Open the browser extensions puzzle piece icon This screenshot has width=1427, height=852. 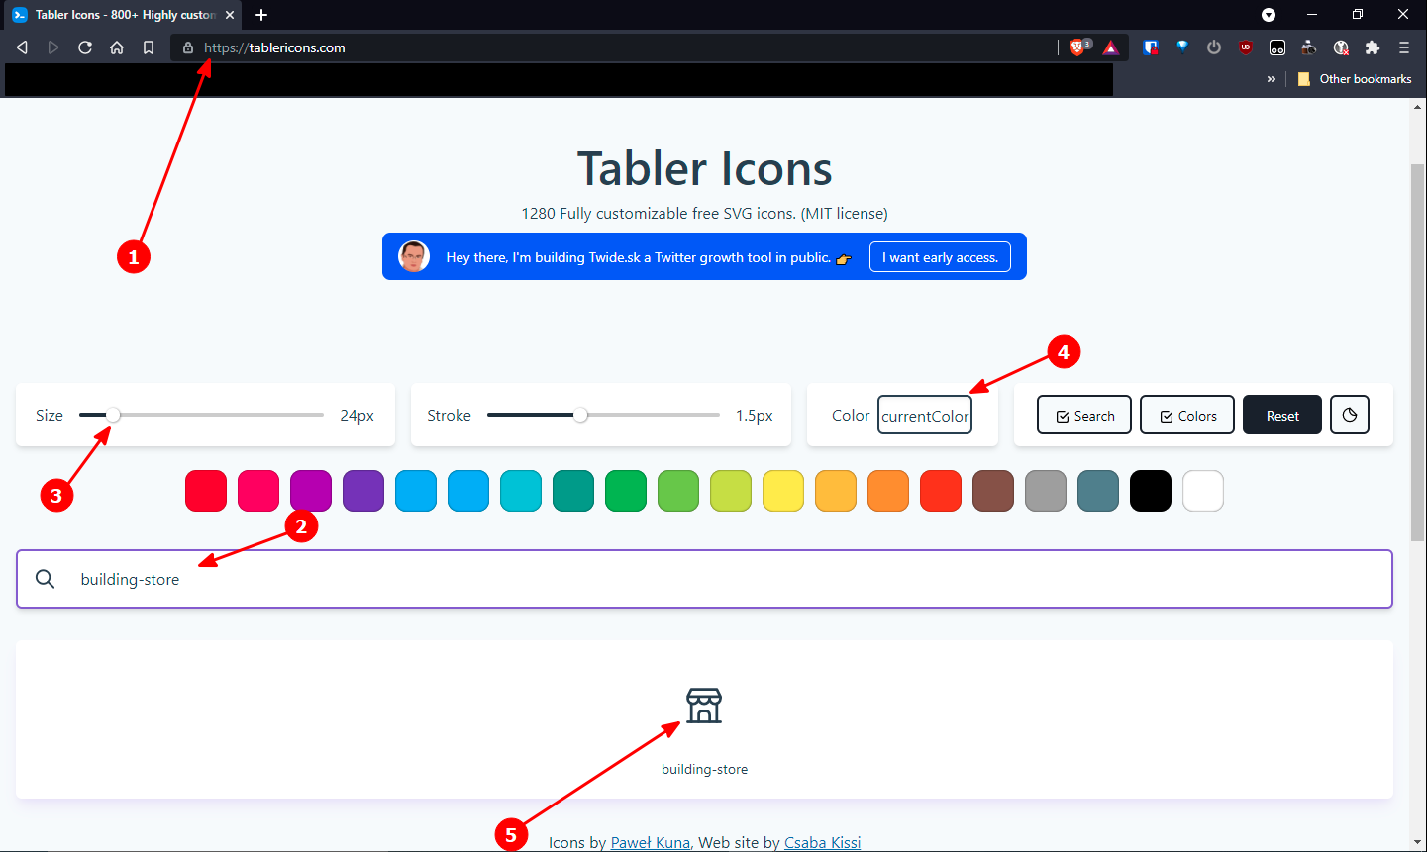click(x=1373, y=47)
